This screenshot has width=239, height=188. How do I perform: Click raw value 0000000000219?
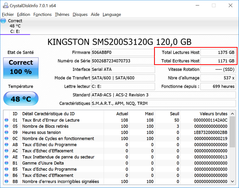[x=211, y=138]
